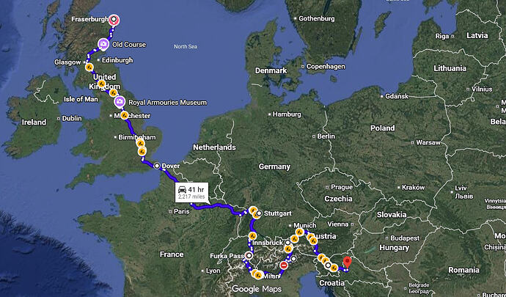Click the Fraserburgh starting point marker
The height and width of the screenshot is (297, 506).
tap(114, 20)
